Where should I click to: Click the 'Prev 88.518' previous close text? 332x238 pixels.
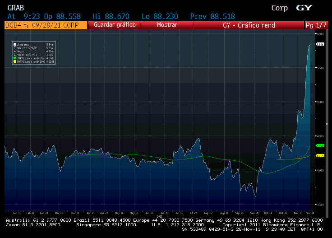click(x=212, y=16)
